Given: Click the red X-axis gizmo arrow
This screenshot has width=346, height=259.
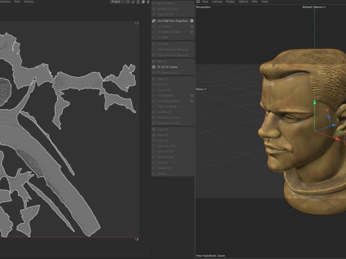Looking at the screenshot, I should pos(337,139).
